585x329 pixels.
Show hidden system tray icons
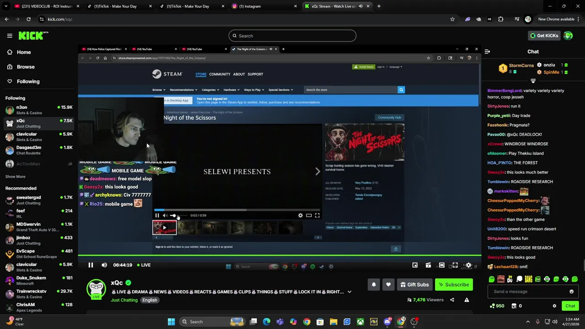point(527,322)
